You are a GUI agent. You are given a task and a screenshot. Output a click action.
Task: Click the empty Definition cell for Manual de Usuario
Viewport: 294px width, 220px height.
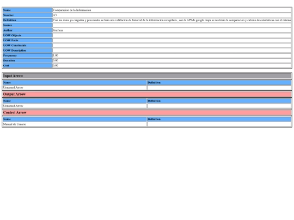(x=219, y=124)
